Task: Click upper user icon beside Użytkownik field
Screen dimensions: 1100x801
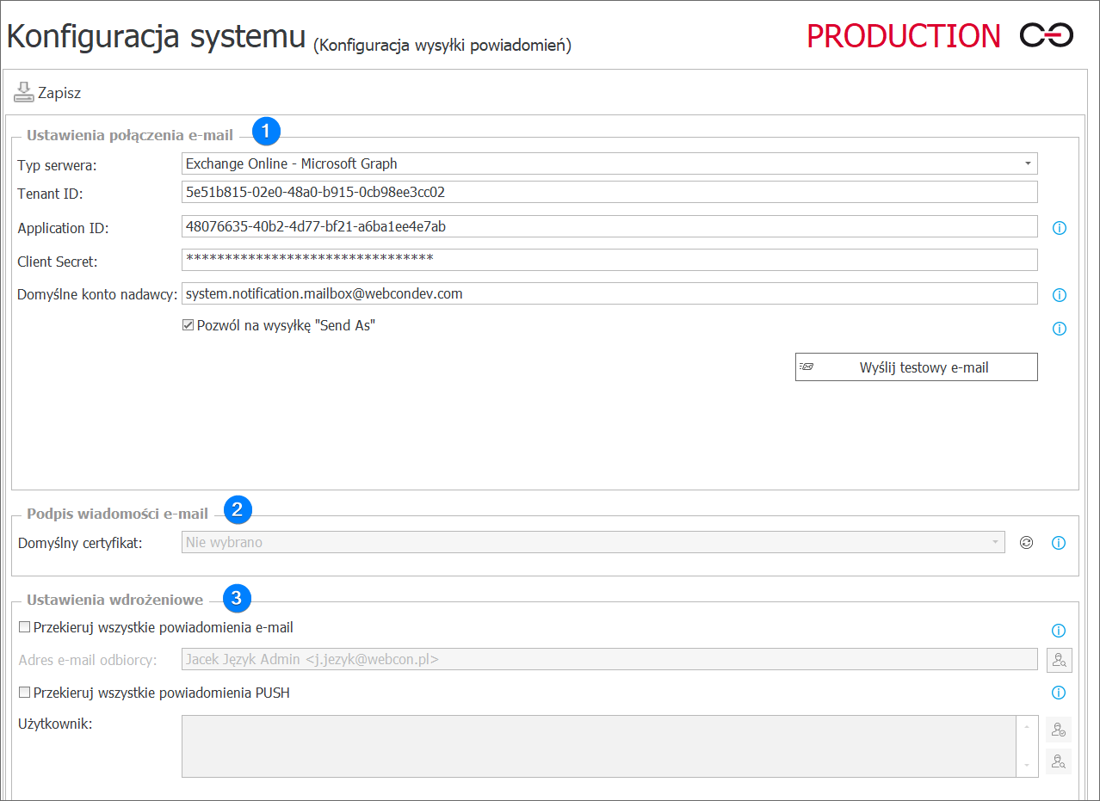Action: [1059, 730]
